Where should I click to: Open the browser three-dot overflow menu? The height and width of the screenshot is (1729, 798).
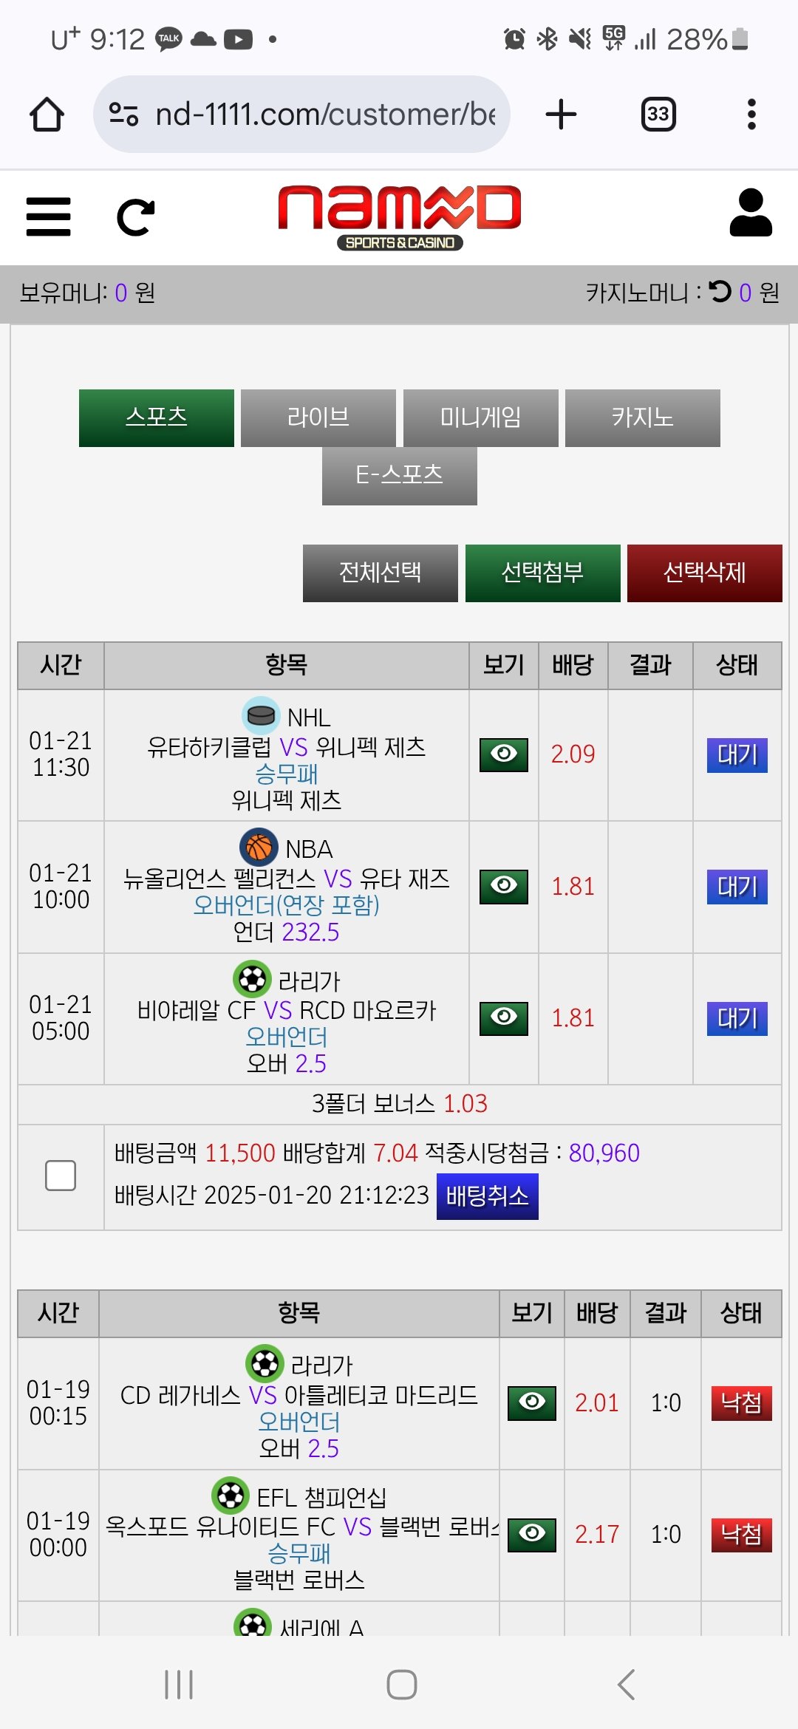(x=751, y=115)
